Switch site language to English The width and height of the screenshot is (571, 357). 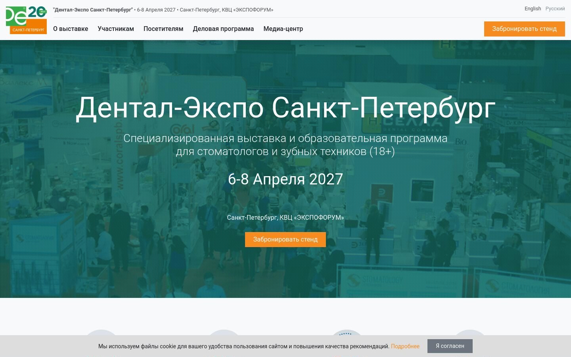[533, 9]
